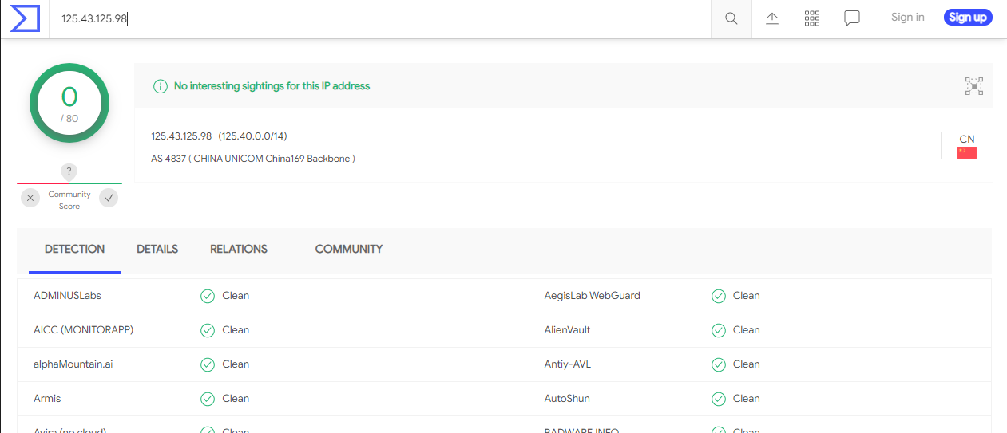1007x433 pixels.
Task: Click the ADMINUSLabs Clean check icon
Action: coord(208,296)
